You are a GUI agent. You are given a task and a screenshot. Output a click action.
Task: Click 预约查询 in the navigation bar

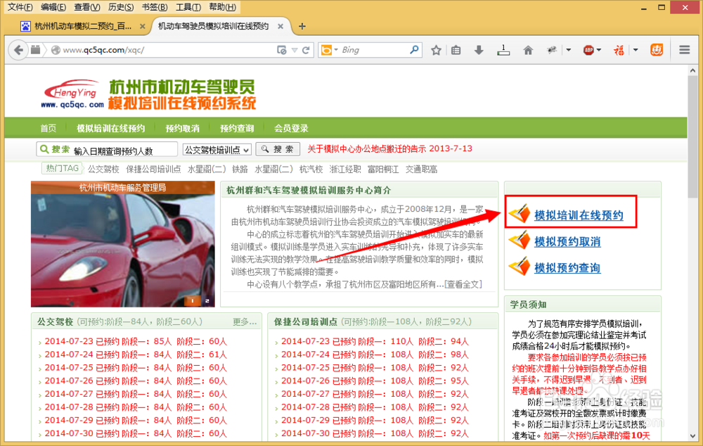pyautogui.click(x=237, y=128)
